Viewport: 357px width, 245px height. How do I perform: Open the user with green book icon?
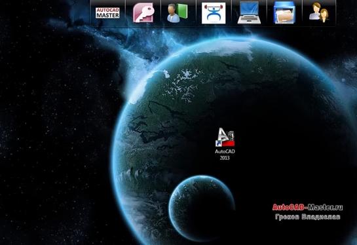[178, 12]
